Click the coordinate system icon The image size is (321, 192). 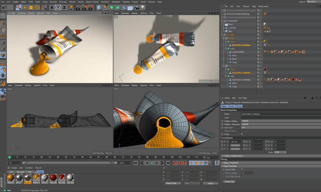click(x=71, y=8)
